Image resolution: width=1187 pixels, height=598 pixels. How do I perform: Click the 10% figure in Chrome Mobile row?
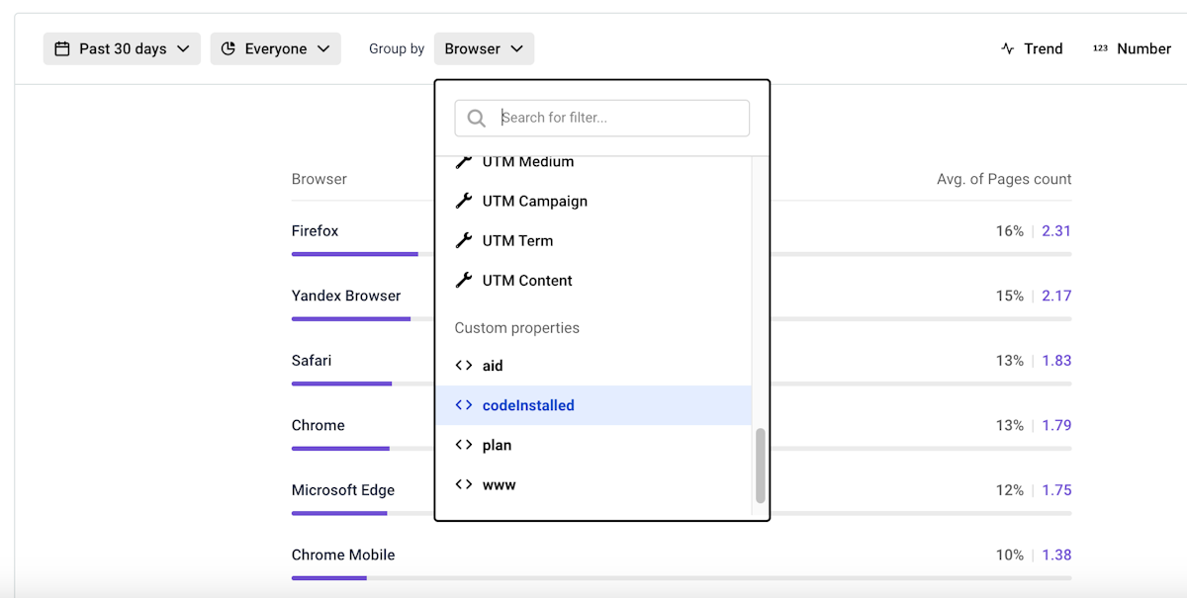1010,555
